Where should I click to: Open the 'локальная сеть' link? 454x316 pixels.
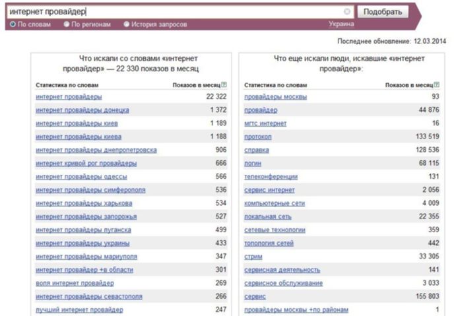coord(267,217)
